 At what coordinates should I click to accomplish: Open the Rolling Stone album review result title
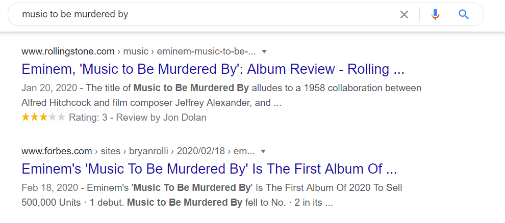[213, 69]
